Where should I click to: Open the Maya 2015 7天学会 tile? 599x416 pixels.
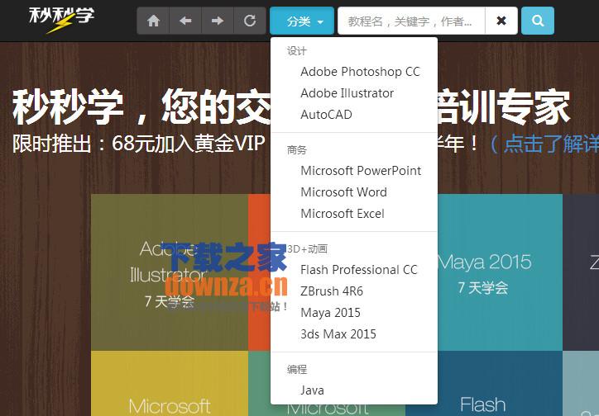pos(500,272)
